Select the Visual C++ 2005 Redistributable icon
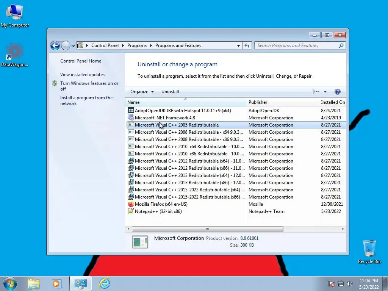Image resolution: width=388 pixels, height=291 pixels. (131, 125)
